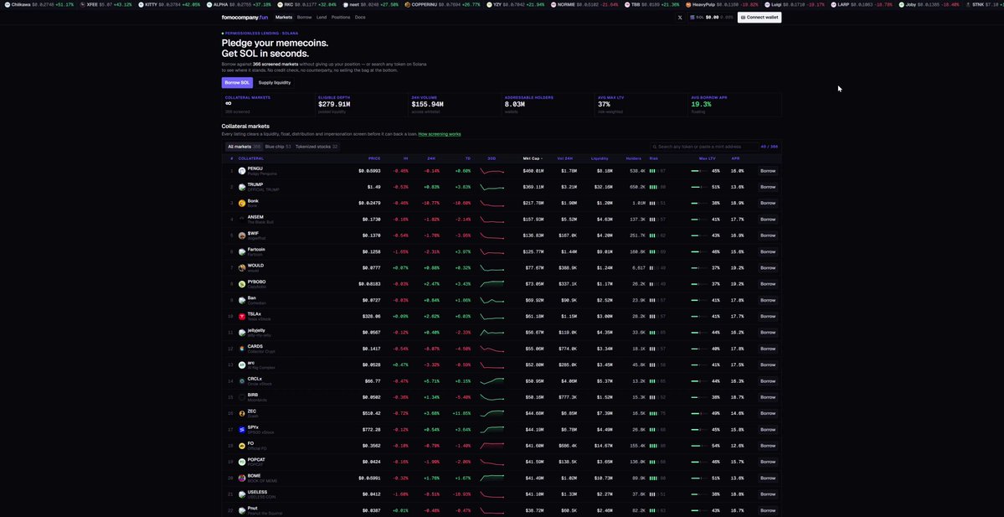This screenshot has width=1004, height=517.
Task: Select the Tokenized stocks filter tab
Action: coord(317,147)
